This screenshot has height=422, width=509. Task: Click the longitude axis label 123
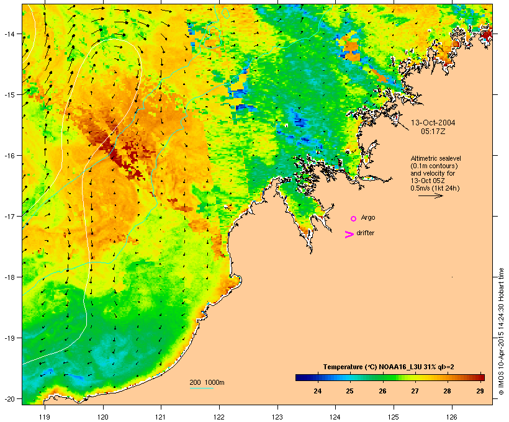click(277, 417)
